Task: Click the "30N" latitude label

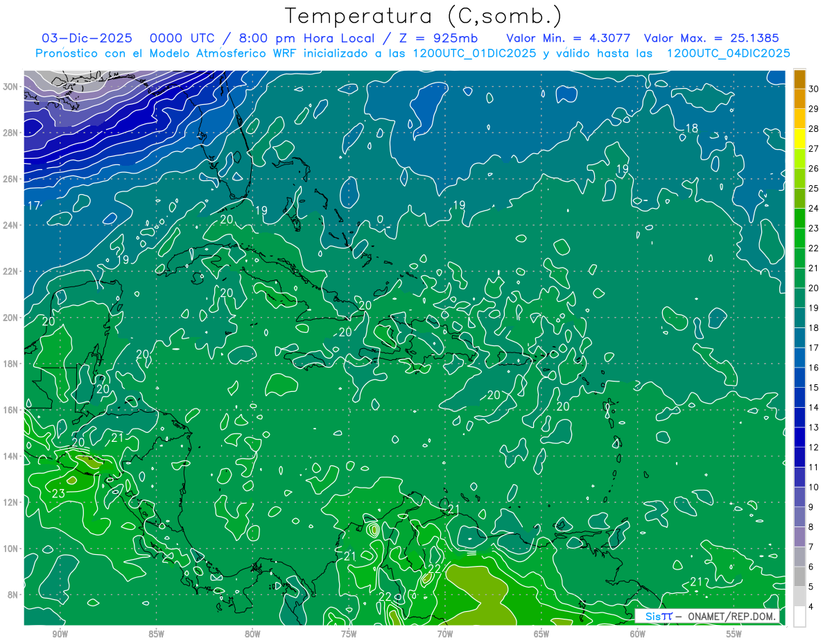Action: [x=11, y=87]
